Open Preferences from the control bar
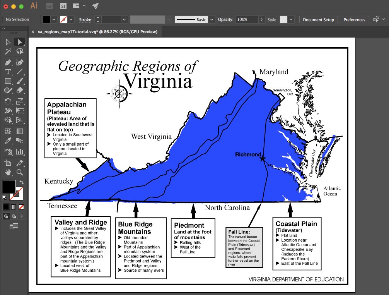 [x=354, y=19]
